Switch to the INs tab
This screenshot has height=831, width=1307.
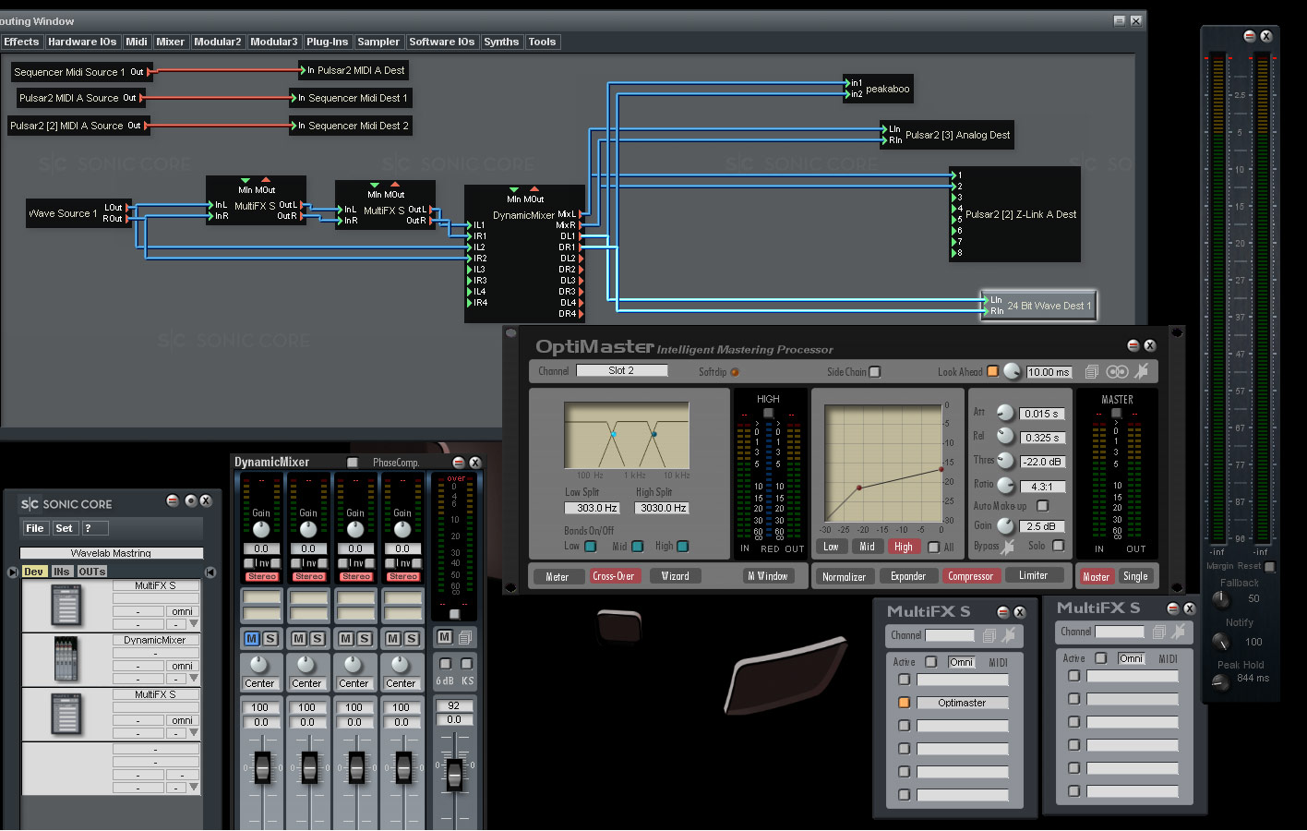62,572
